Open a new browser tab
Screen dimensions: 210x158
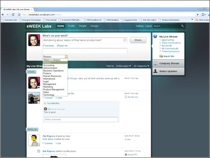click(36, 10)
